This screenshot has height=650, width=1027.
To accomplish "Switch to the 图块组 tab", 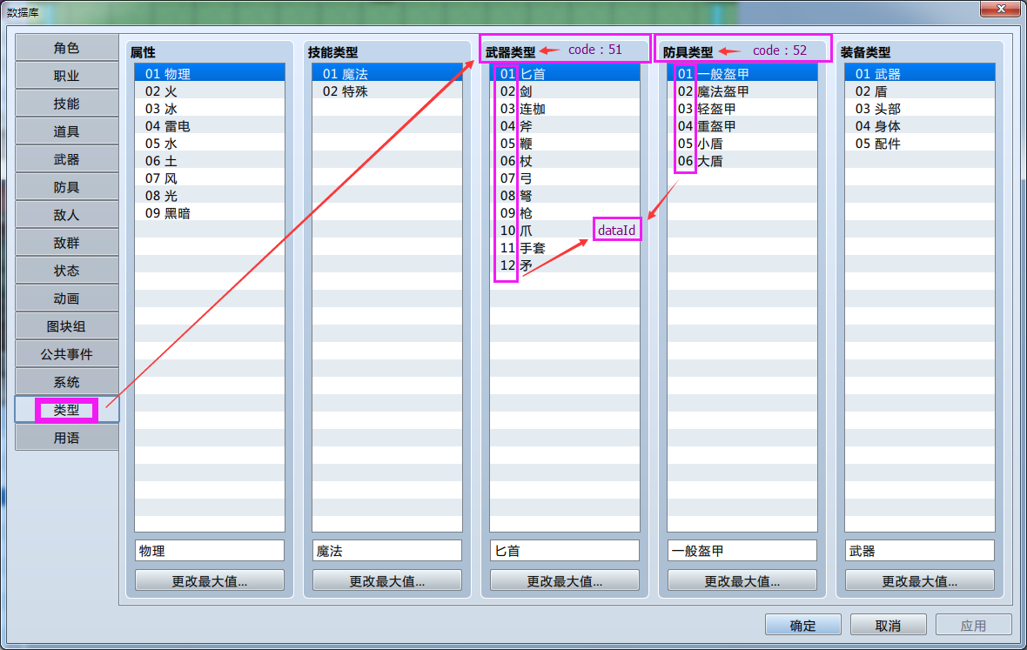I will (66, 326).
